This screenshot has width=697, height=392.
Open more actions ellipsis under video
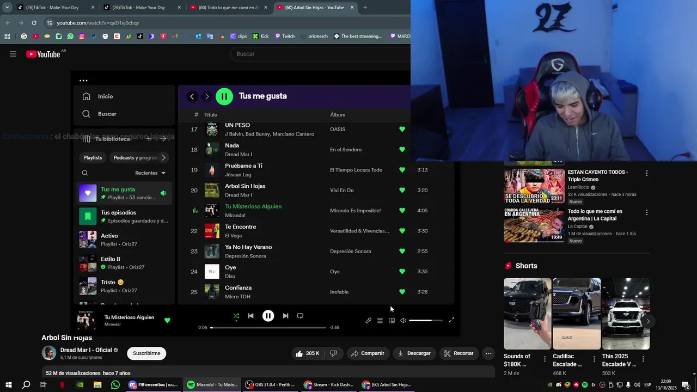tap(488, 353)
